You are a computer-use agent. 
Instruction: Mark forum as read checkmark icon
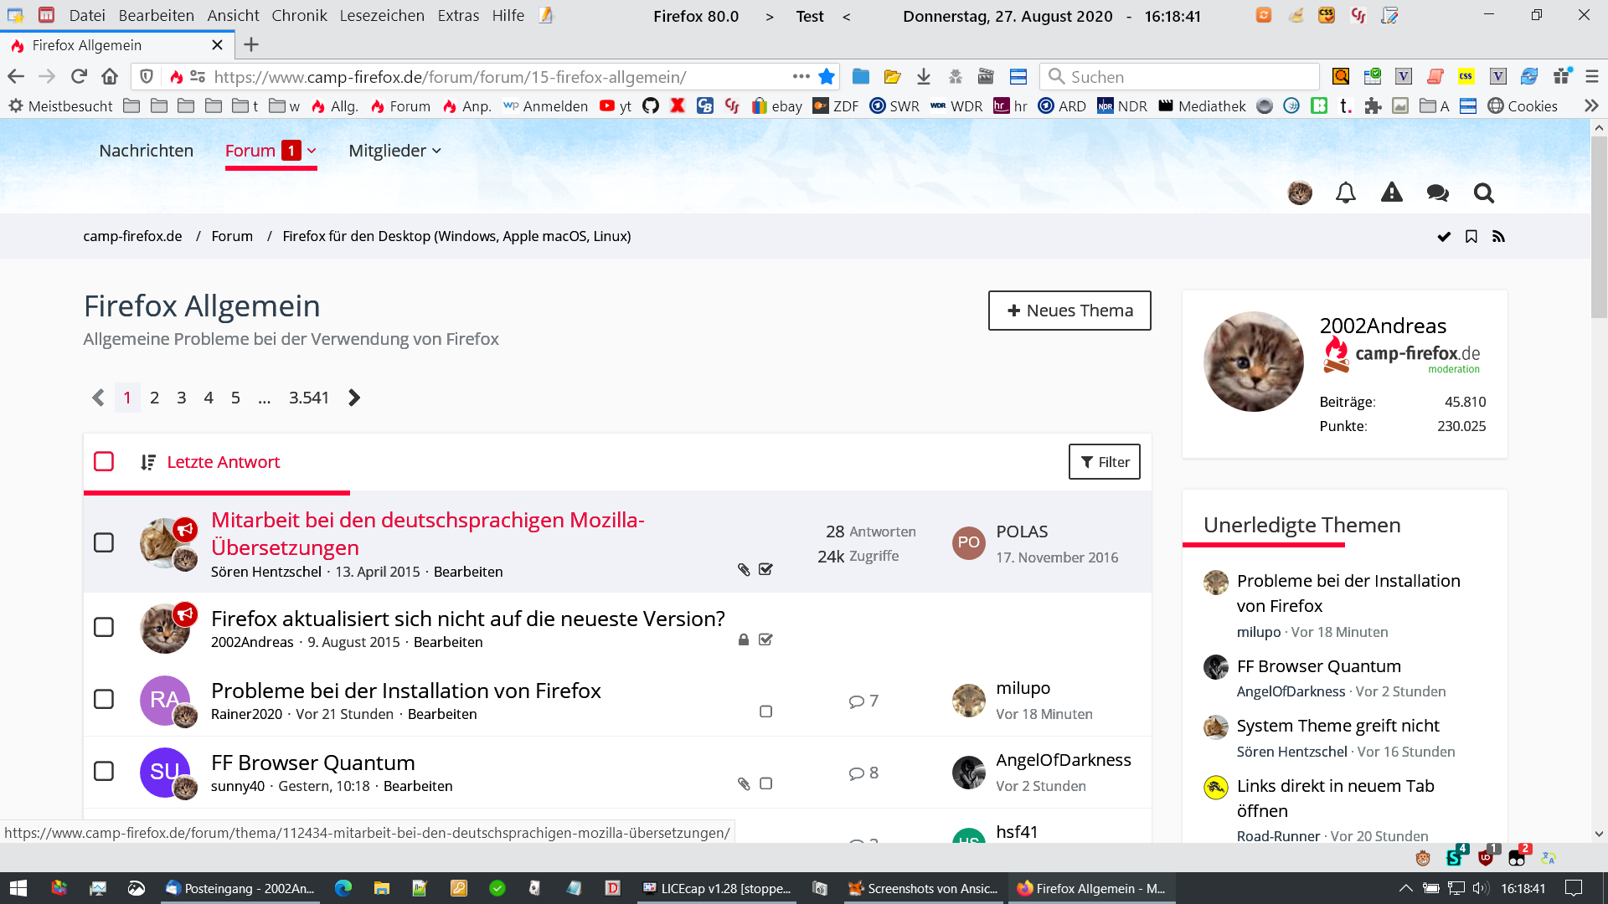click(x=1444, y=237)
